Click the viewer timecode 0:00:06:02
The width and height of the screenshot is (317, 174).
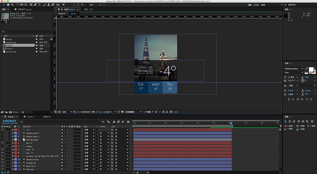[86, 112]
